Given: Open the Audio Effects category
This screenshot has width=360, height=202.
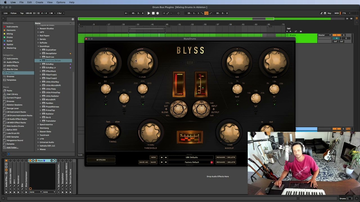Looking at the screenshot, I should click(x=13, y=62).
